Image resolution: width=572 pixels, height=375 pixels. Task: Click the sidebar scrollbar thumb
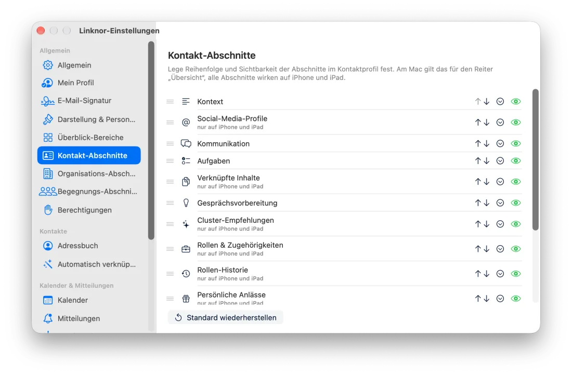(x=151, y=140)
